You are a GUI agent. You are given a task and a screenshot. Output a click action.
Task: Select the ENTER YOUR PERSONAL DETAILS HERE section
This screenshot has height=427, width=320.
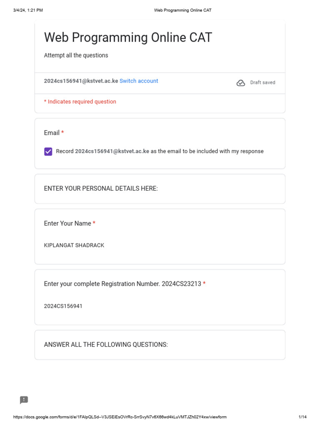(101, 188)
